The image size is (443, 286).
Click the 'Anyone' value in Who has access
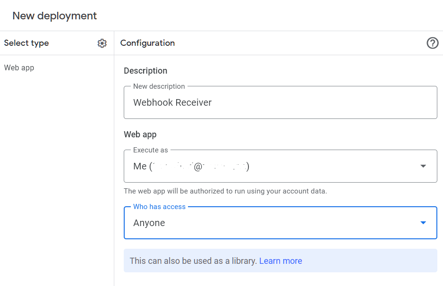pos(149,223)
